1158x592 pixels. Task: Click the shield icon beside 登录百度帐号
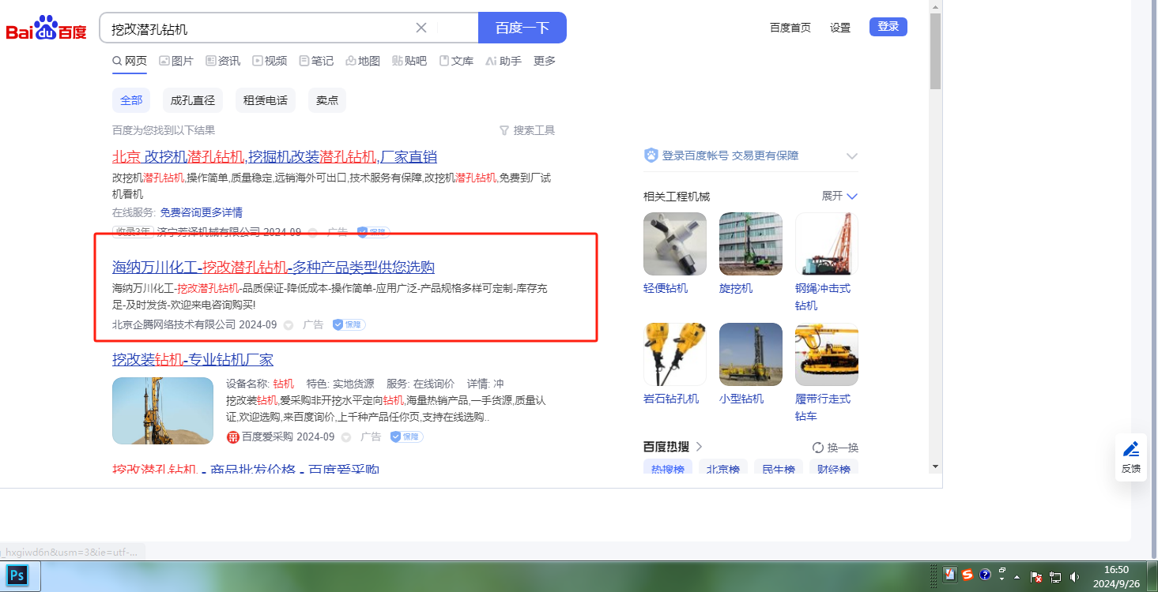click(651, 155)
